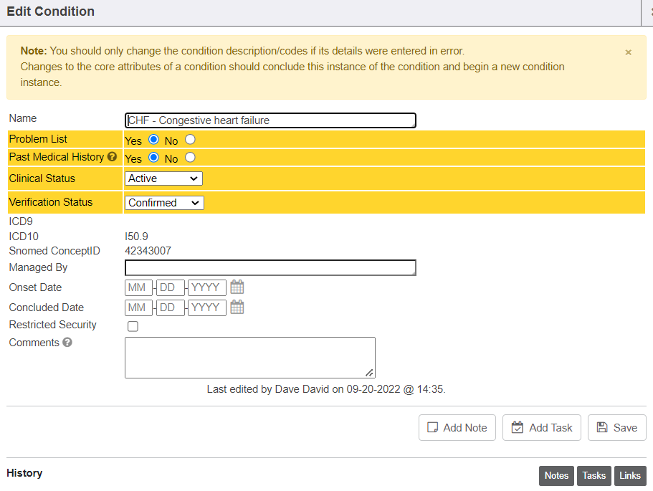Screen dimensions: 653x491
Task: Expand the Verification Status dropdown
Action: pos(164,203)
